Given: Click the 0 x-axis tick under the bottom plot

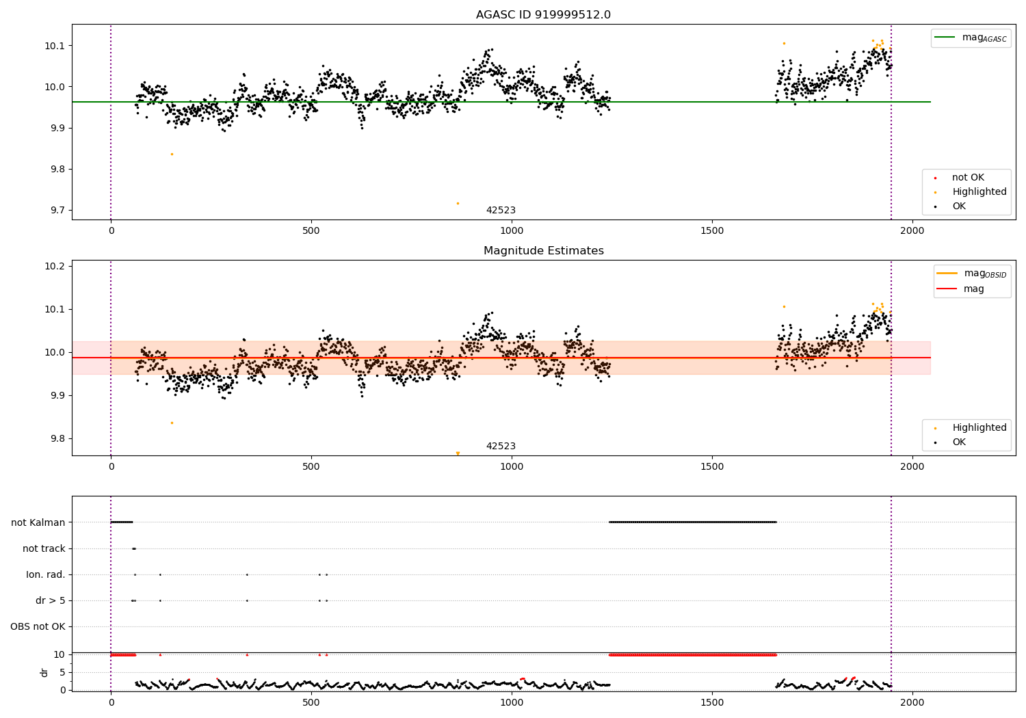Looking at the screenshot, I should (111, 702).
